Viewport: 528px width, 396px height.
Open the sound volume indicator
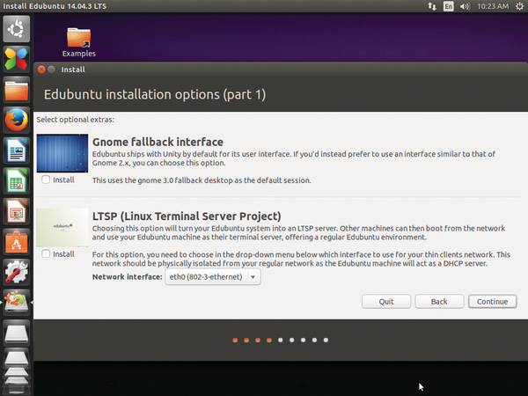click(465, 6)
